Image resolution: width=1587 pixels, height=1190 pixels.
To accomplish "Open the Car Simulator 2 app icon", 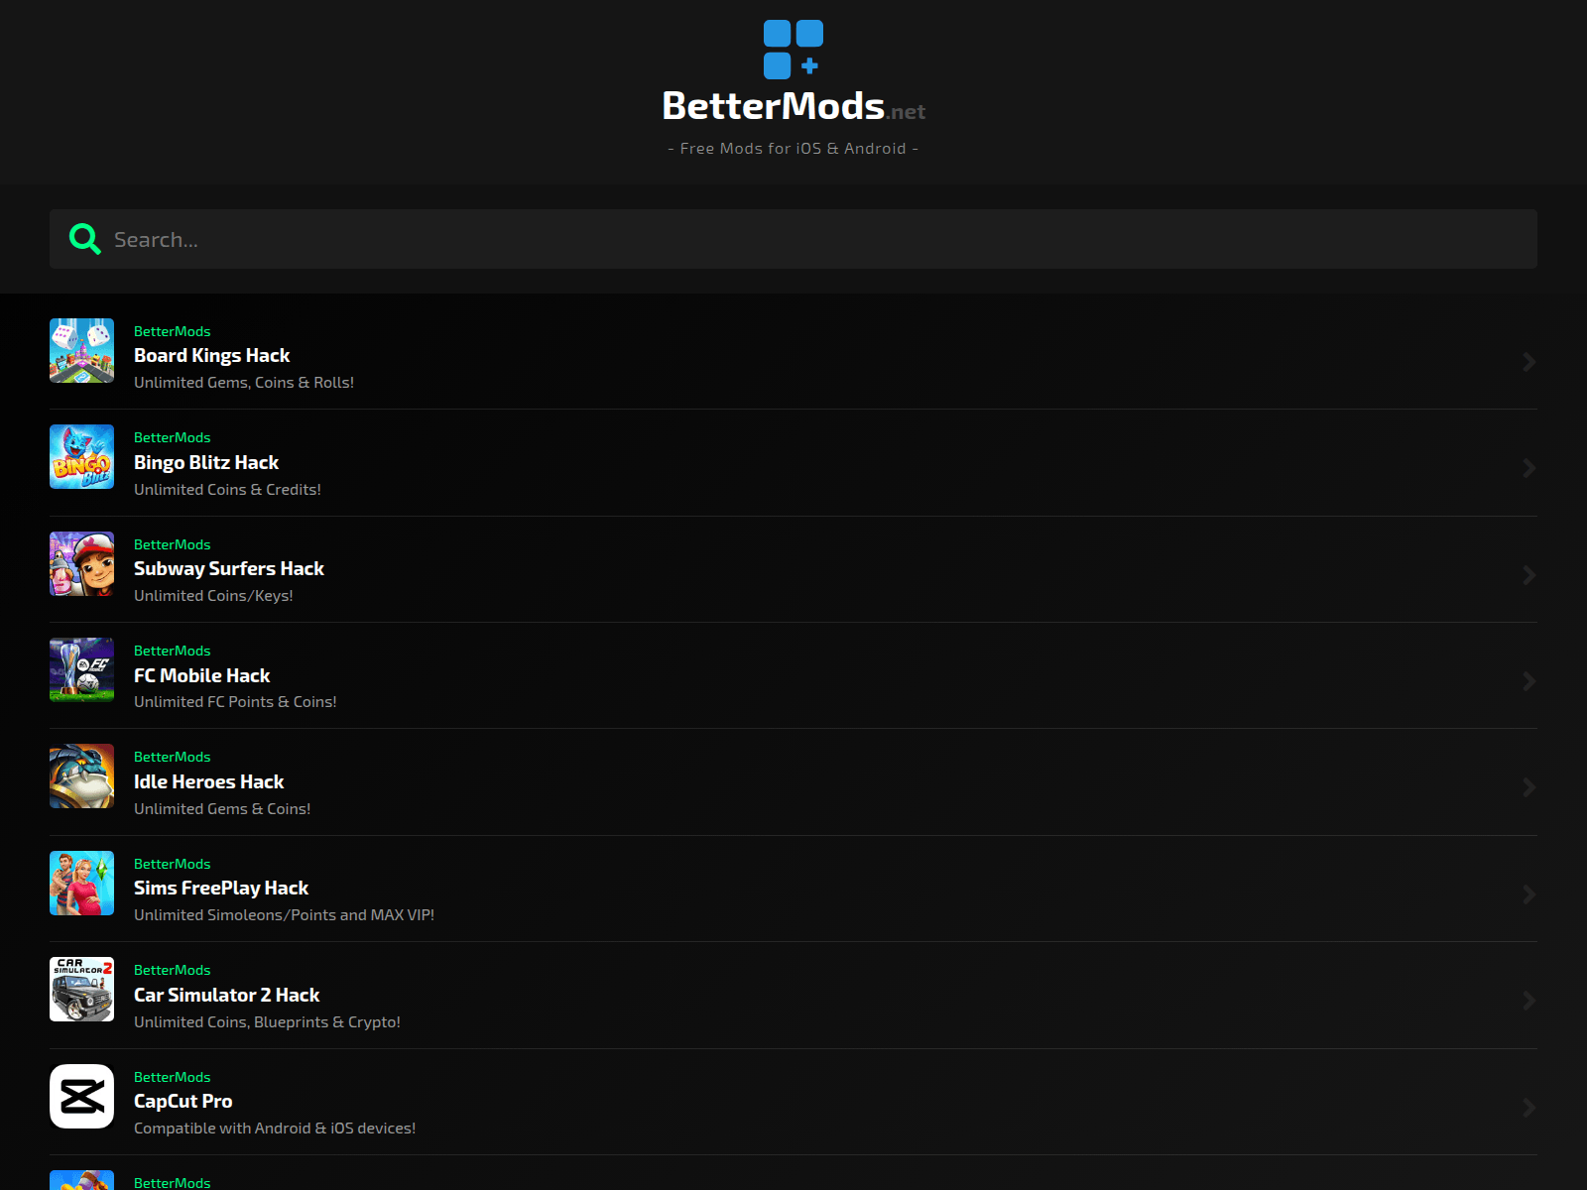I will coord(81,990).
